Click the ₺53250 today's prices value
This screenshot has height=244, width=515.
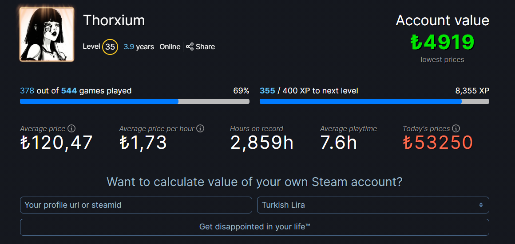point(438,143)
